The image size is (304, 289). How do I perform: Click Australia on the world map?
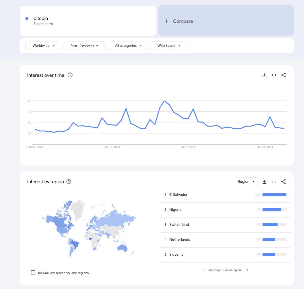[122, 248]
